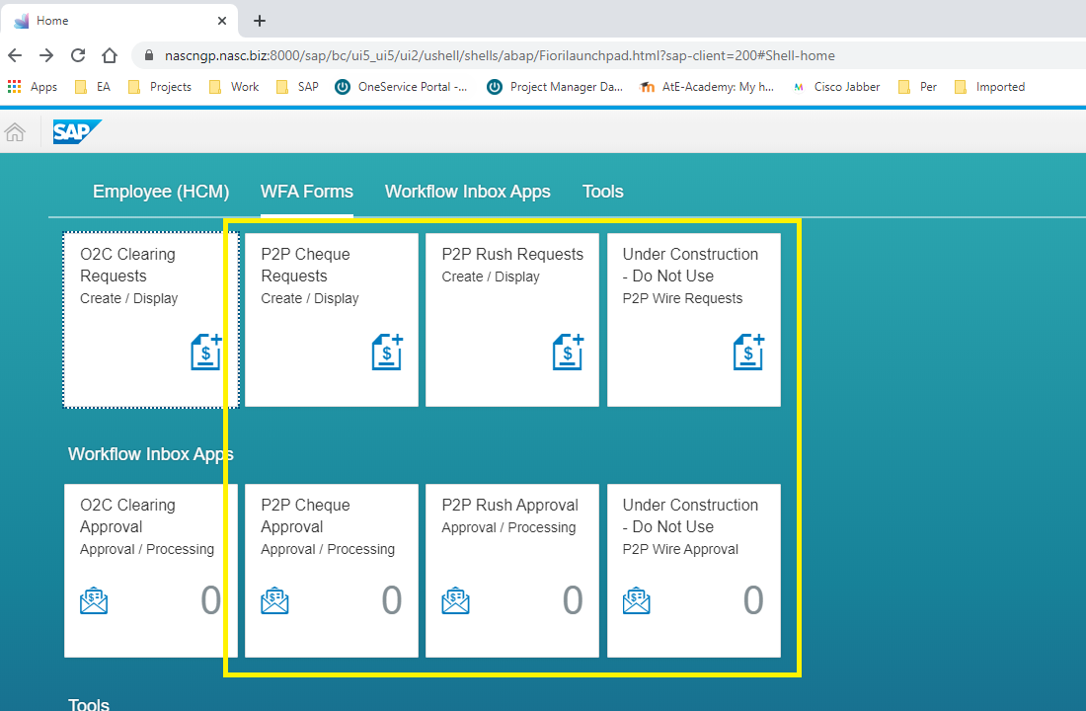Screen dimensions: 1086x711
Task: Click envelope icon on P2P Rush Approval tile
Action: click(456, 600)
